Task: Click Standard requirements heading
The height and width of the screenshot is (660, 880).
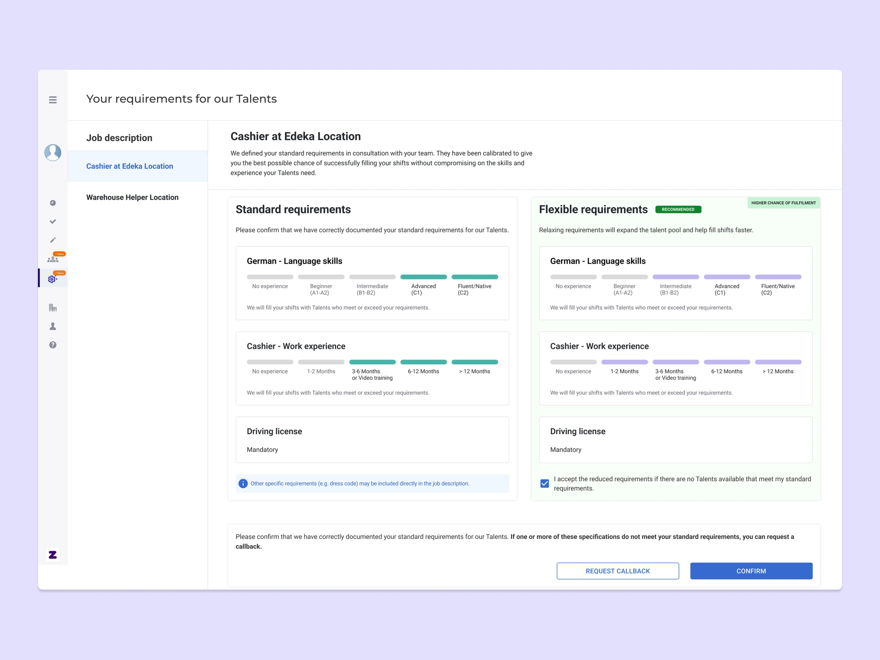Action: pos(293,209)
